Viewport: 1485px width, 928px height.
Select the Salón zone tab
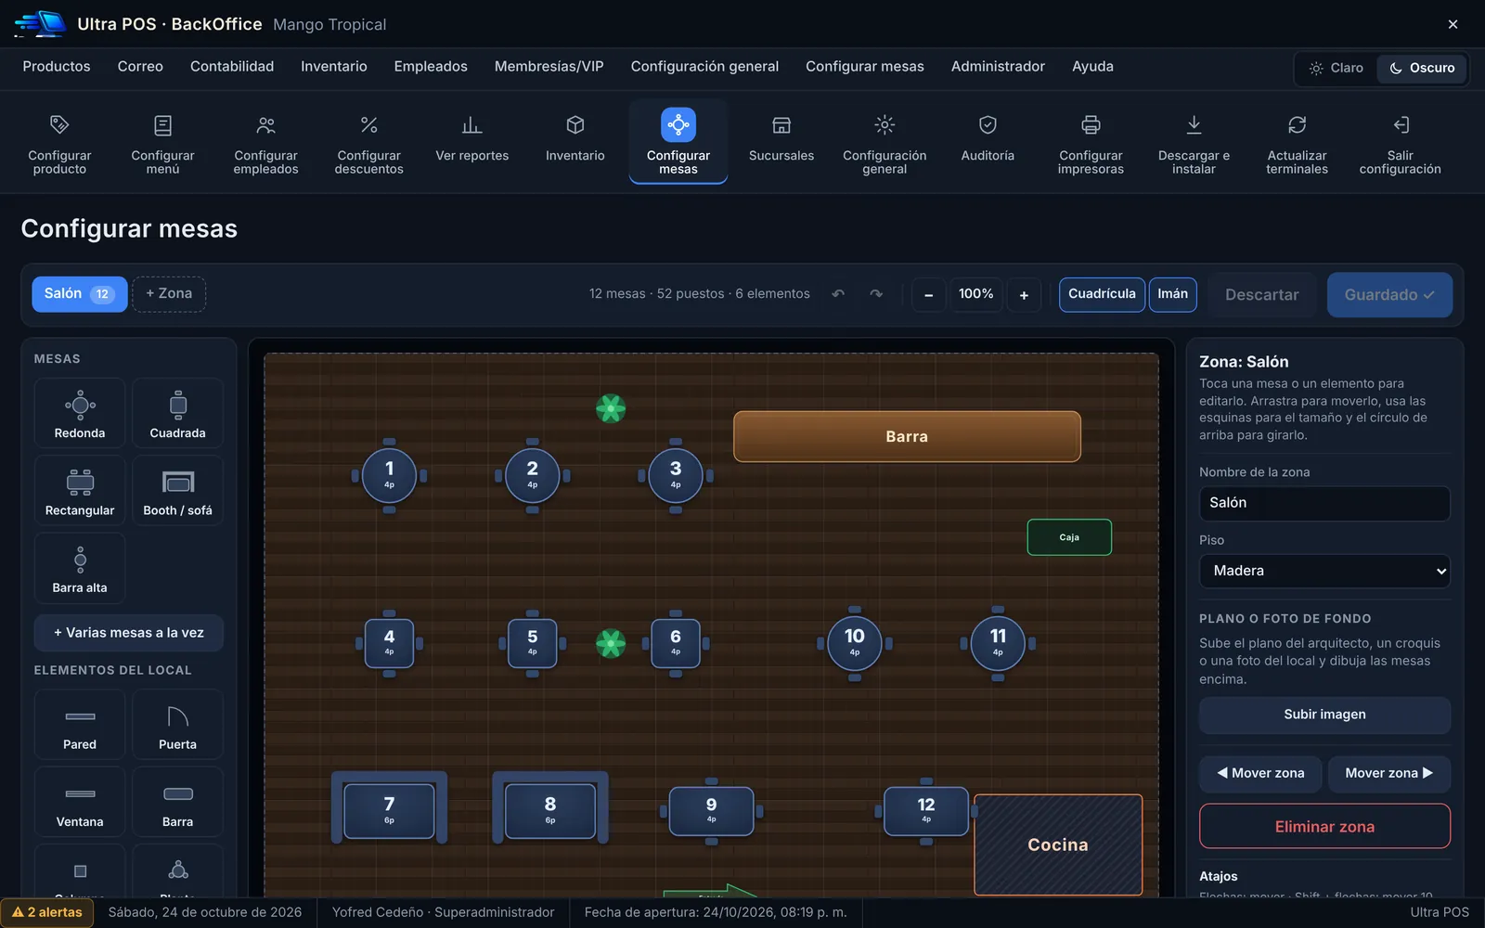[x=80, y=294]
